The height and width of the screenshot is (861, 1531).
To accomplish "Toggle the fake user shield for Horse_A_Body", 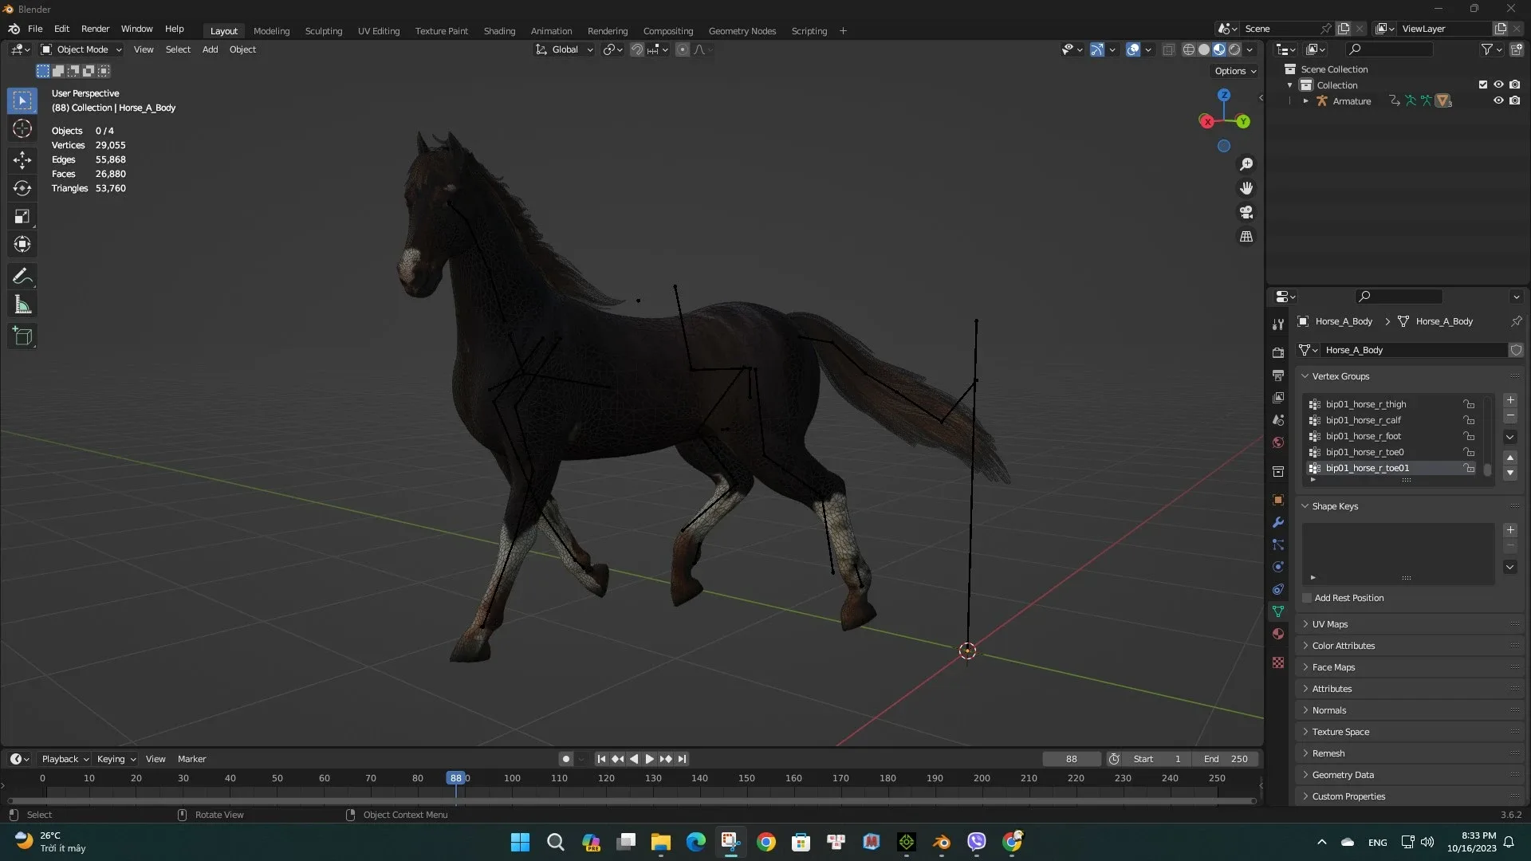I will coord(1516,350).
